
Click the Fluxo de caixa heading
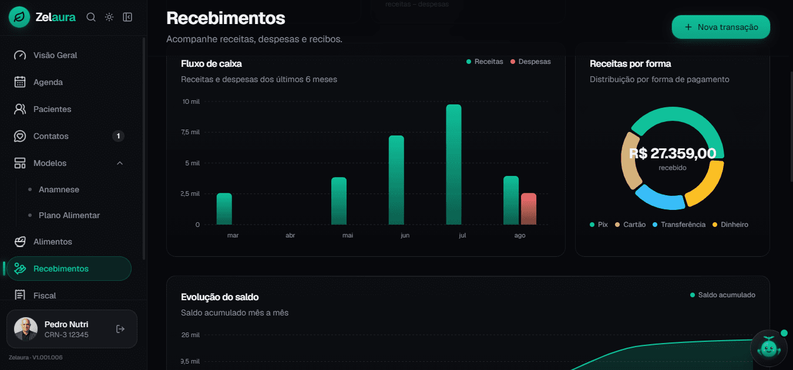[211, 63]
